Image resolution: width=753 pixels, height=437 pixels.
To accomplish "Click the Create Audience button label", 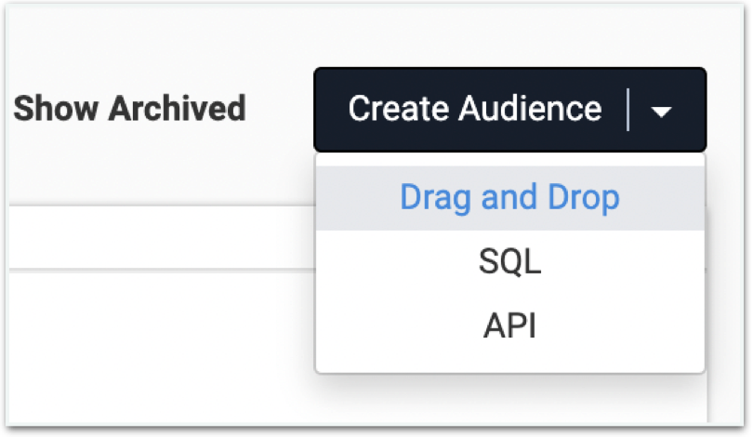I will [x=474, y=109].
